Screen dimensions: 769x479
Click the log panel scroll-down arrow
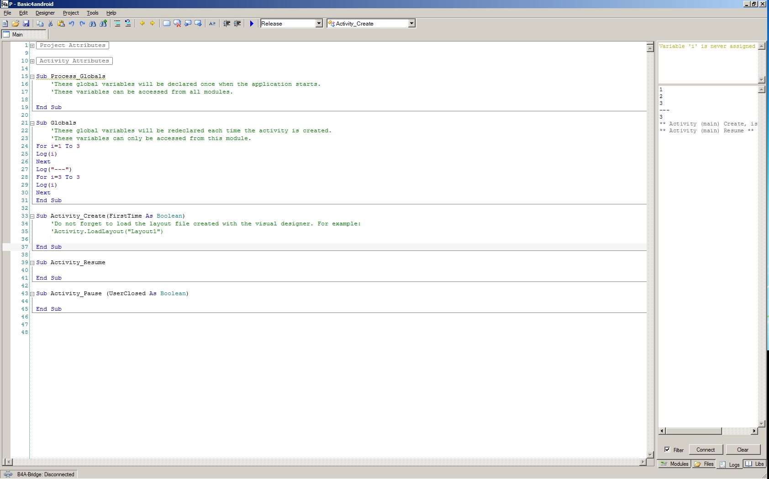tap(761, 423)
